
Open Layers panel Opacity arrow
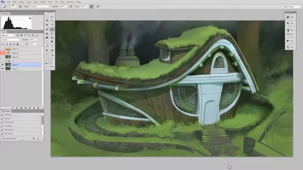pyautogui.click(x=36, y=40)
